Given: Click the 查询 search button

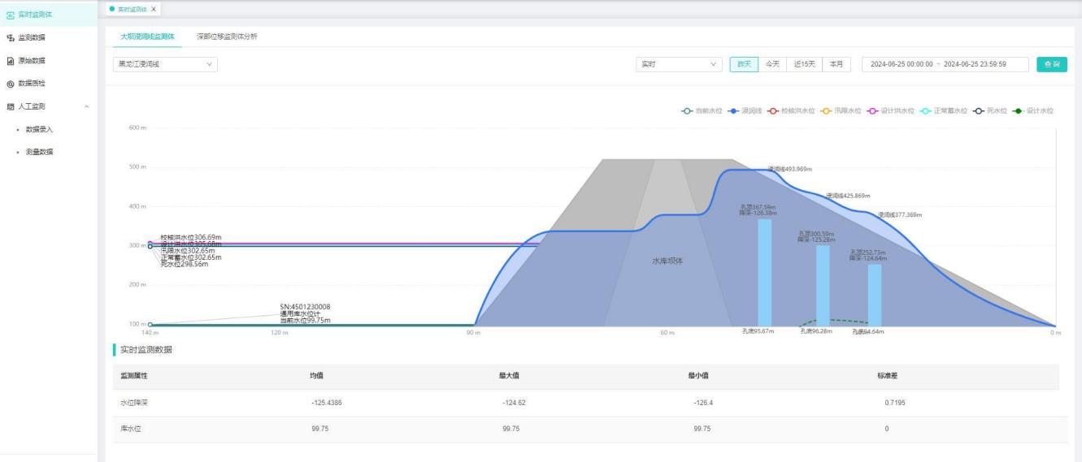Looking at the screenshot, I should (1051, 65).
